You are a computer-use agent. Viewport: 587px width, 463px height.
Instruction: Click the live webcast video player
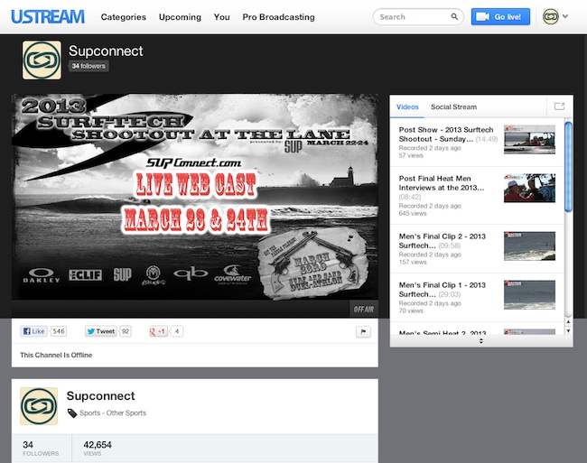click(x=195, y=197)
